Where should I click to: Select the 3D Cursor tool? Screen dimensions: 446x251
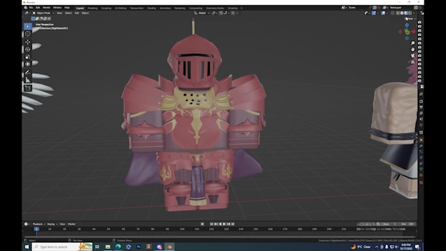(x=28, y=33)
